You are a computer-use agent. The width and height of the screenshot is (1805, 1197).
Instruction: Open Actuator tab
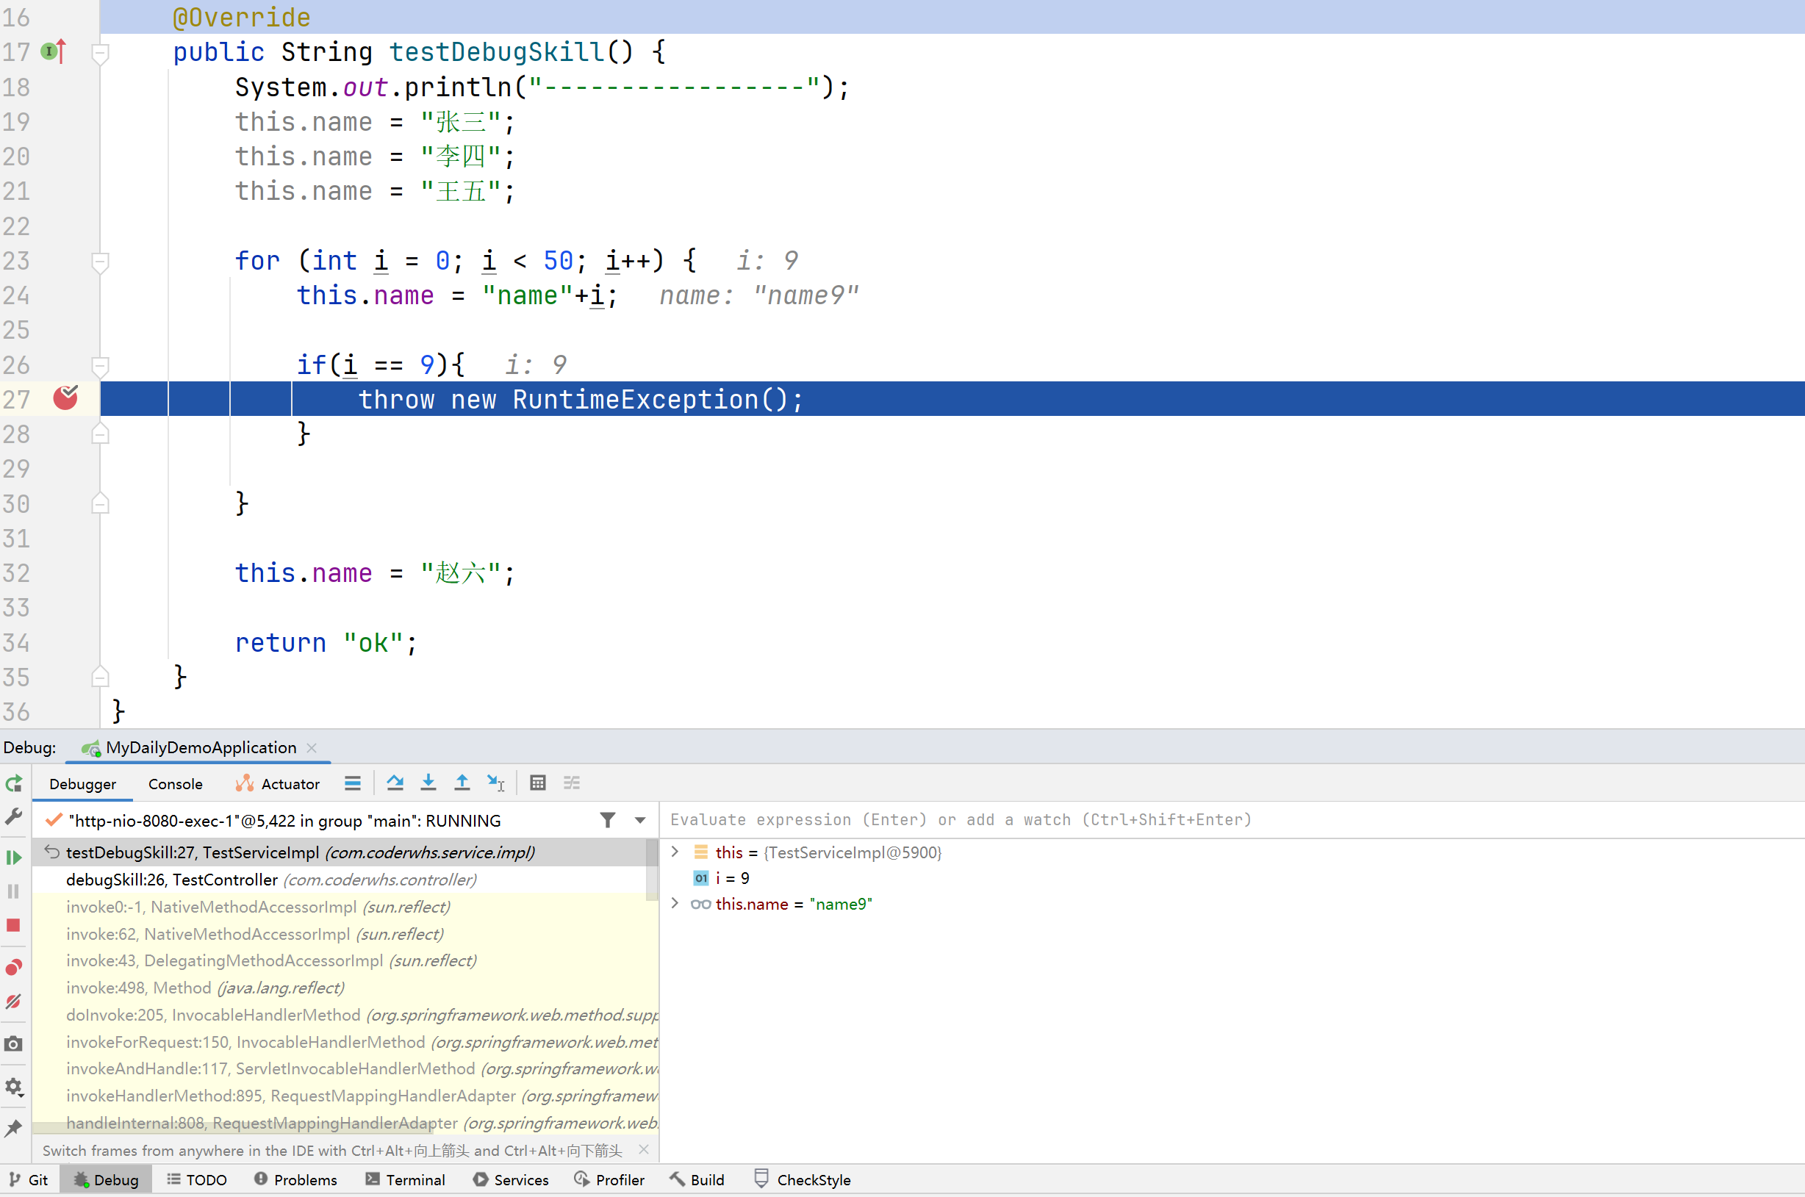[277, 784]
